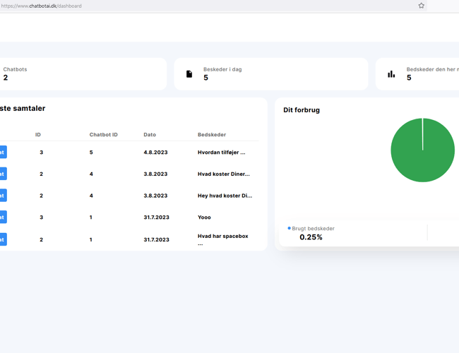
Task: Click the blue Brugt bedskeder legend dot
Action: (x=289, y=228)
